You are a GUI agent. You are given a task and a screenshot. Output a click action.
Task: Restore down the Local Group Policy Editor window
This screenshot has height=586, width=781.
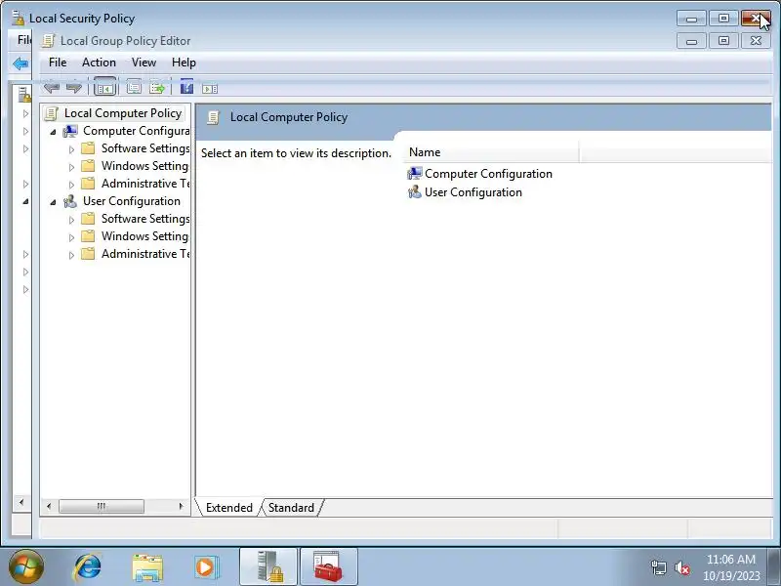coord(723,41)
